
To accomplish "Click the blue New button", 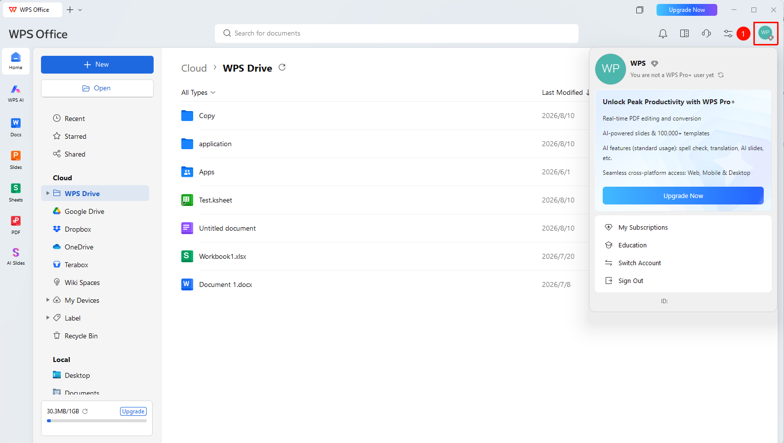I will (97, 65).
